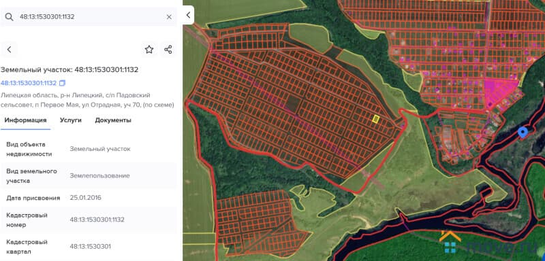This screenshot has height=261, width=545.
Task: Clear the search field with X
Action: coord(169,17)
